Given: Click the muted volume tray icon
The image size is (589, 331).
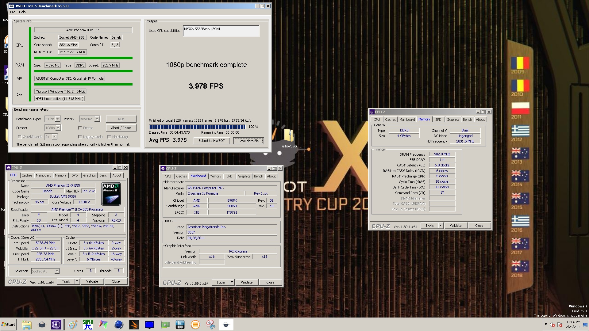Looking at the screenshot, I should [x=552, y=325].
